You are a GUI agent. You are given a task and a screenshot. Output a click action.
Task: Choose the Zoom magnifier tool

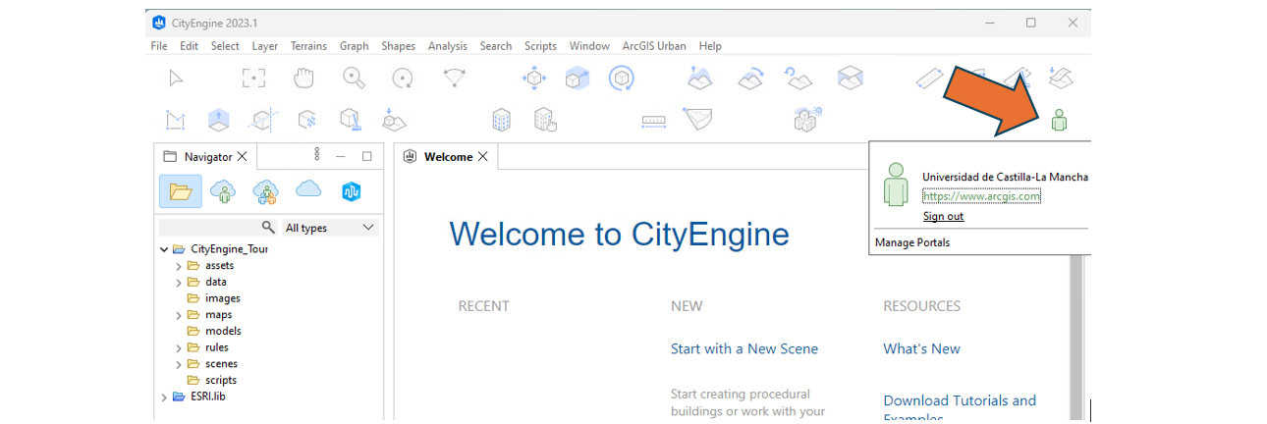355,78
